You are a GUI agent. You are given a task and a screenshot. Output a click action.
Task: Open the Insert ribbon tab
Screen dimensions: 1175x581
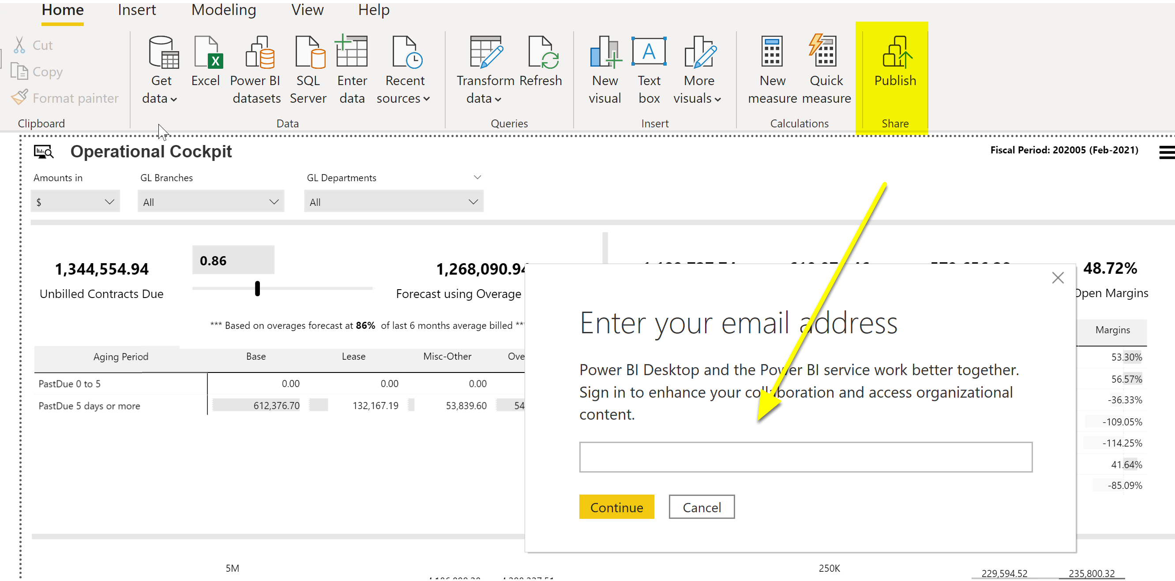tap(137, 10)
